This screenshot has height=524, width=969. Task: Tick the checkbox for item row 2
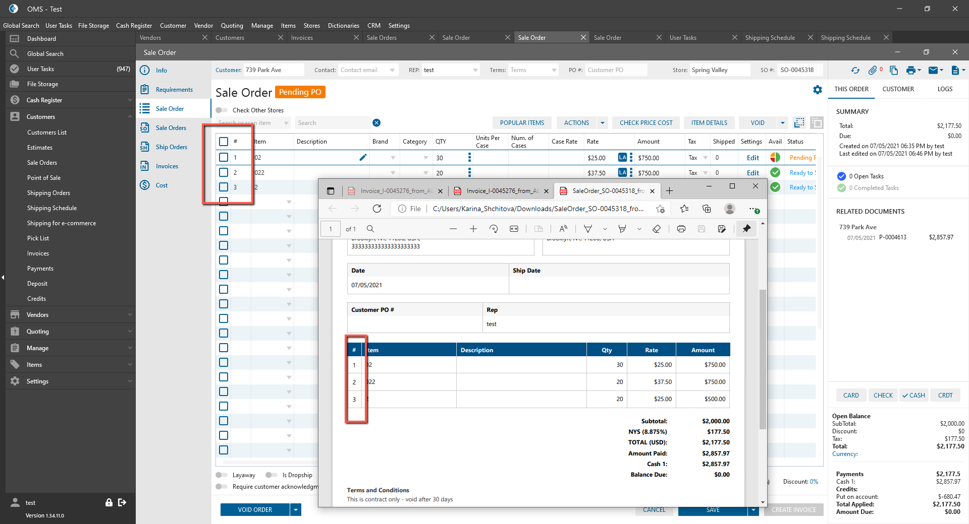[224, 172]
